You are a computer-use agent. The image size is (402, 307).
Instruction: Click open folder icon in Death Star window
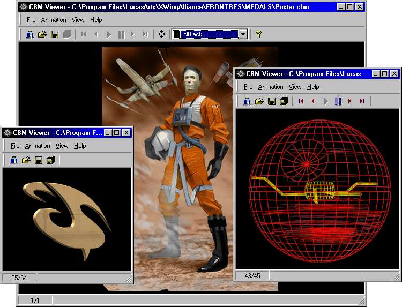[259, 101]
